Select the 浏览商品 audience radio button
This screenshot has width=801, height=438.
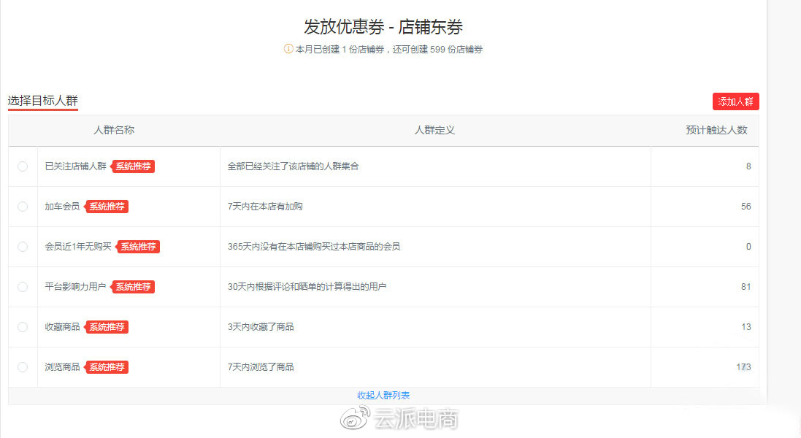(23, 366)
